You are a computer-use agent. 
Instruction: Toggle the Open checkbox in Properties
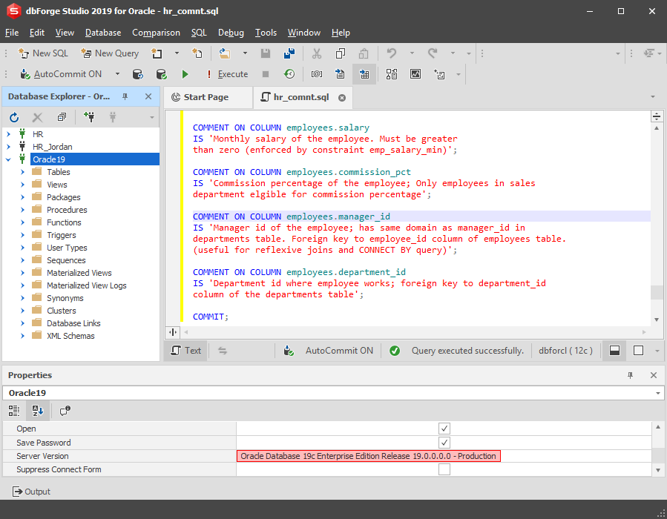444,429
